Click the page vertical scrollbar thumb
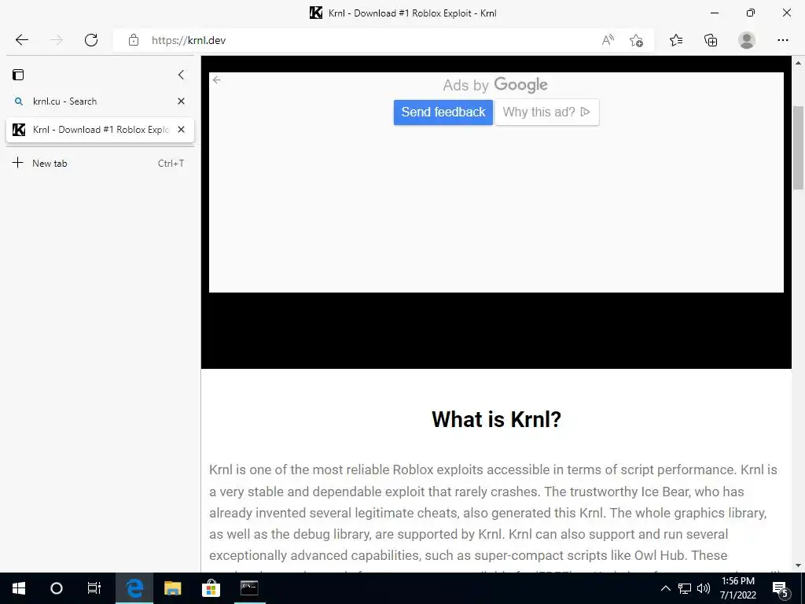This screenshot has height=604, width=805. [799, 147]
